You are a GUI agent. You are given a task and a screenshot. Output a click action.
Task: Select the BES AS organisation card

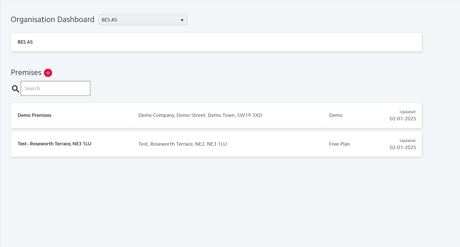[216, 42]
